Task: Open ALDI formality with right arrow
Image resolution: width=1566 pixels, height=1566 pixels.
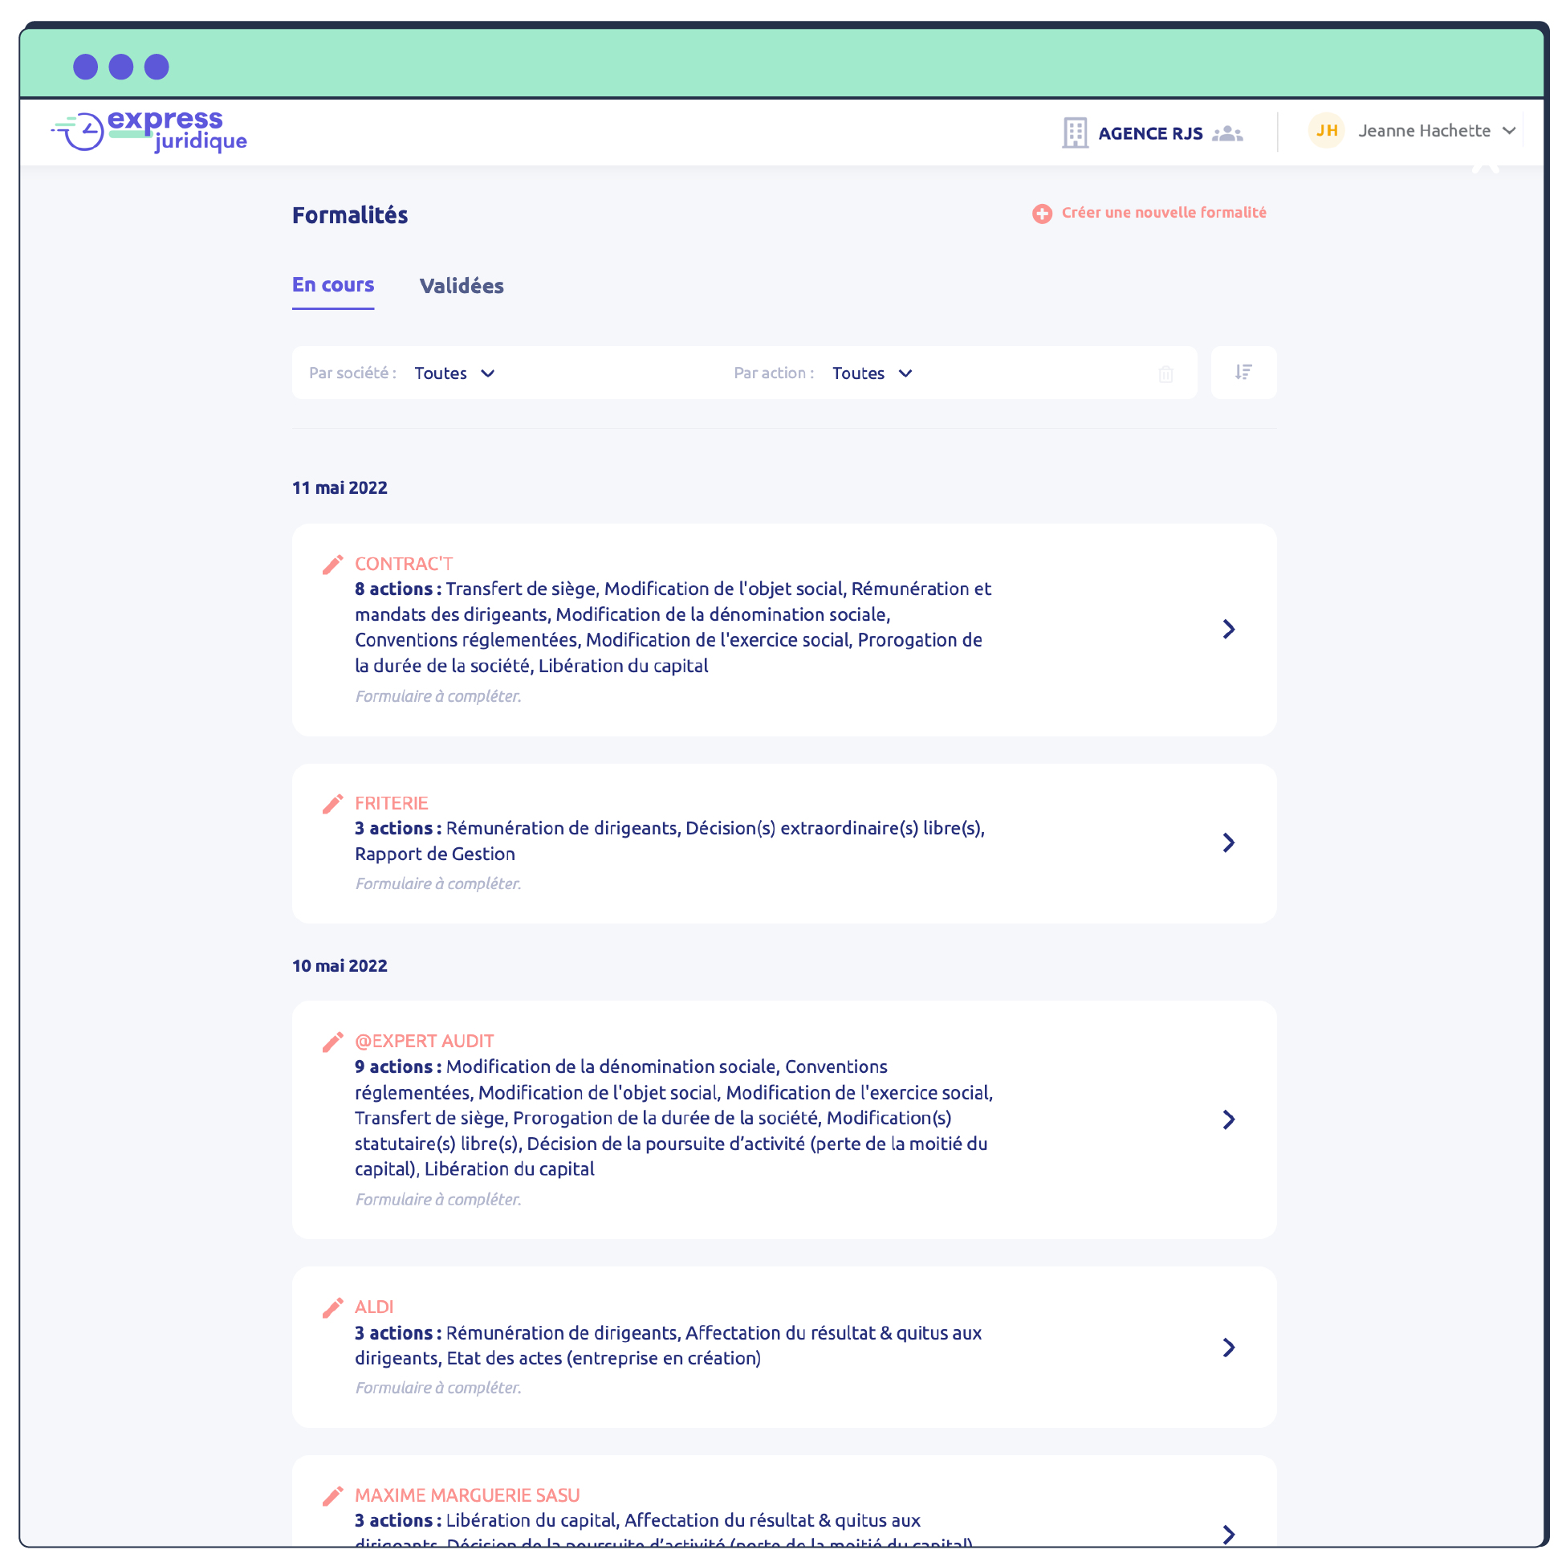Action: pyautogui.click(x=1229, y=1348)
